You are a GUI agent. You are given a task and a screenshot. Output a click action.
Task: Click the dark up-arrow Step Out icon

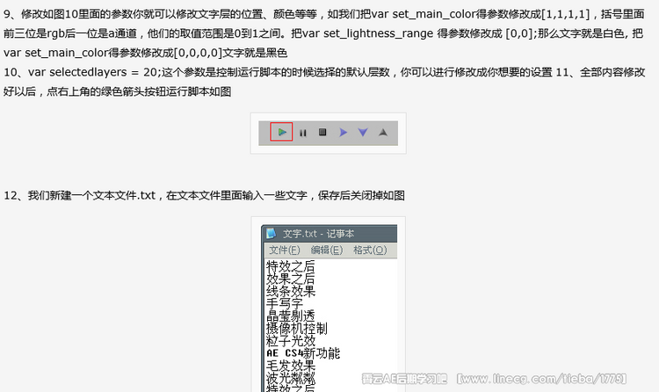[383, 133]
